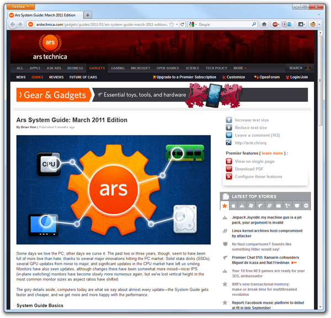Select the gaming invader icon stories tab
This screenshot has height=318, width=331.
[242, 205]
